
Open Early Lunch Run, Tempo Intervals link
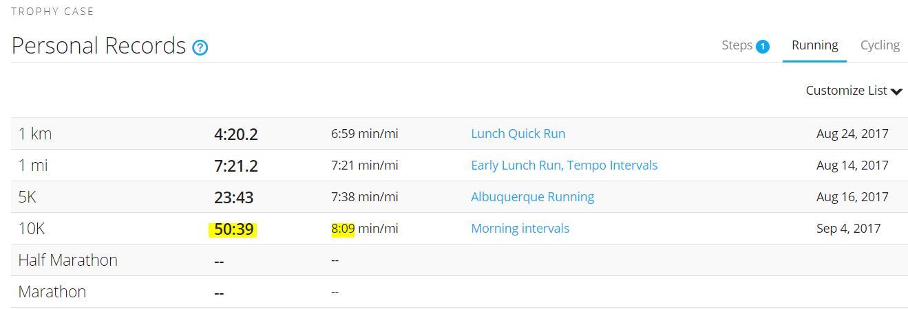click(x=564, y=165)
